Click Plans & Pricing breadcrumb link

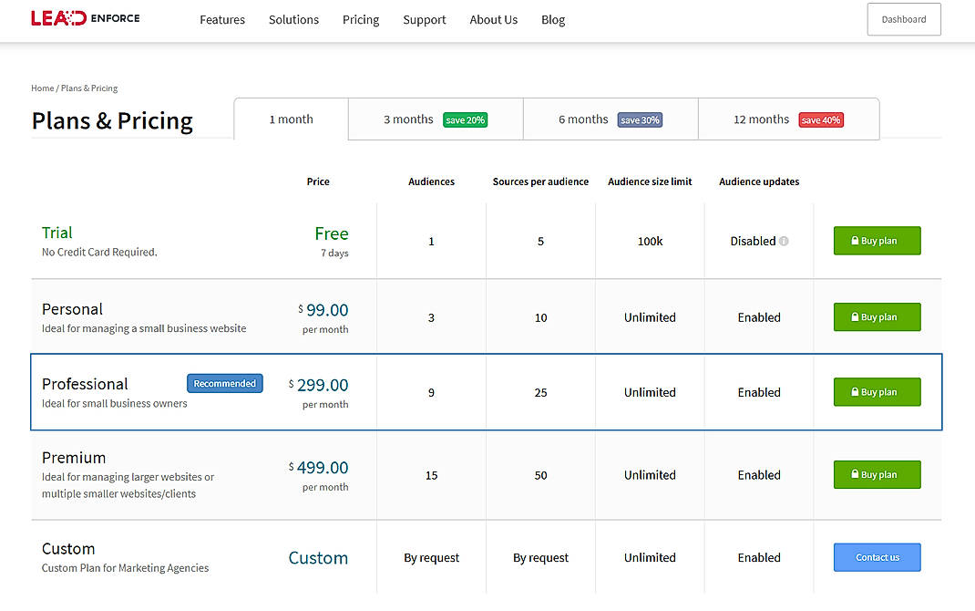pos(89,88)
